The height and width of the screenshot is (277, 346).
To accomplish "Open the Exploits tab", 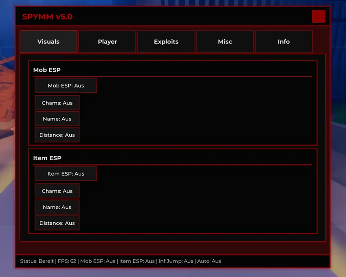I will (166, 41).
